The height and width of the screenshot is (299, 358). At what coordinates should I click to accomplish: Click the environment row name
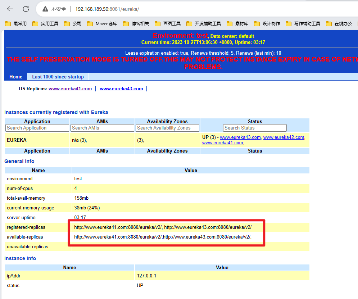pyautogui.click(x=20, y=178)
